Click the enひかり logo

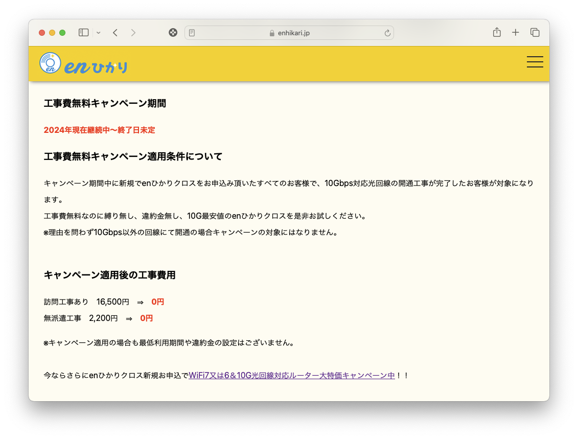click(x=84, y=63)
